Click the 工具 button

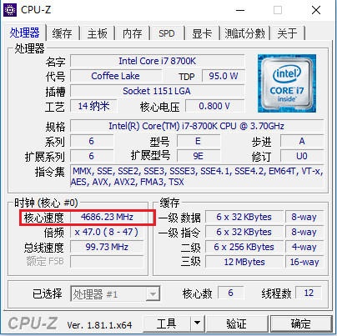(x=167, y=323)
